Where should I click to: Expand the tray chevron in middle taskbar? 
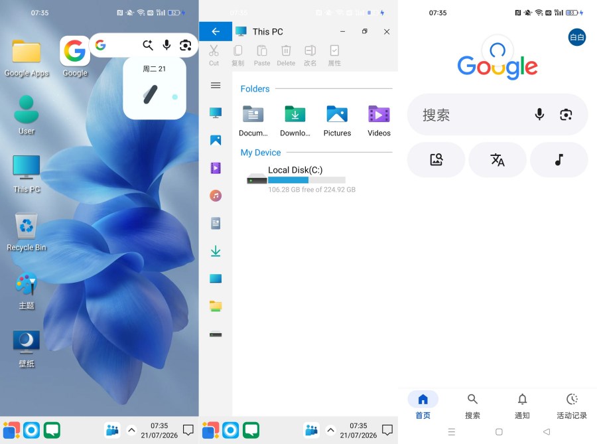coord(330,430)
